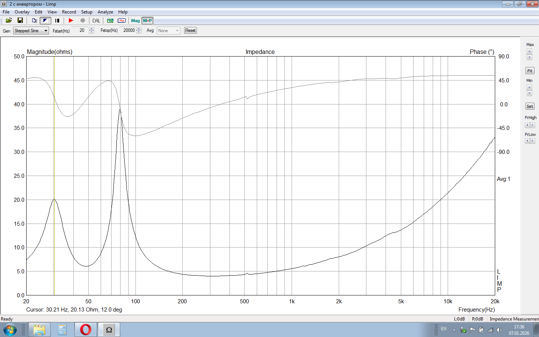
Task: Expand the Avg averaging dropdown
Action: [x=168, y=31]
